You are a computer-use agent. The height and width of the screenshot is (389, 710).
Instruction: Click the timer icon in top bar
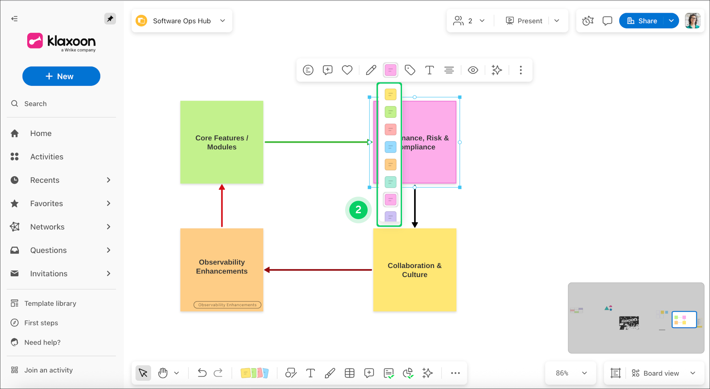point(588,21)
